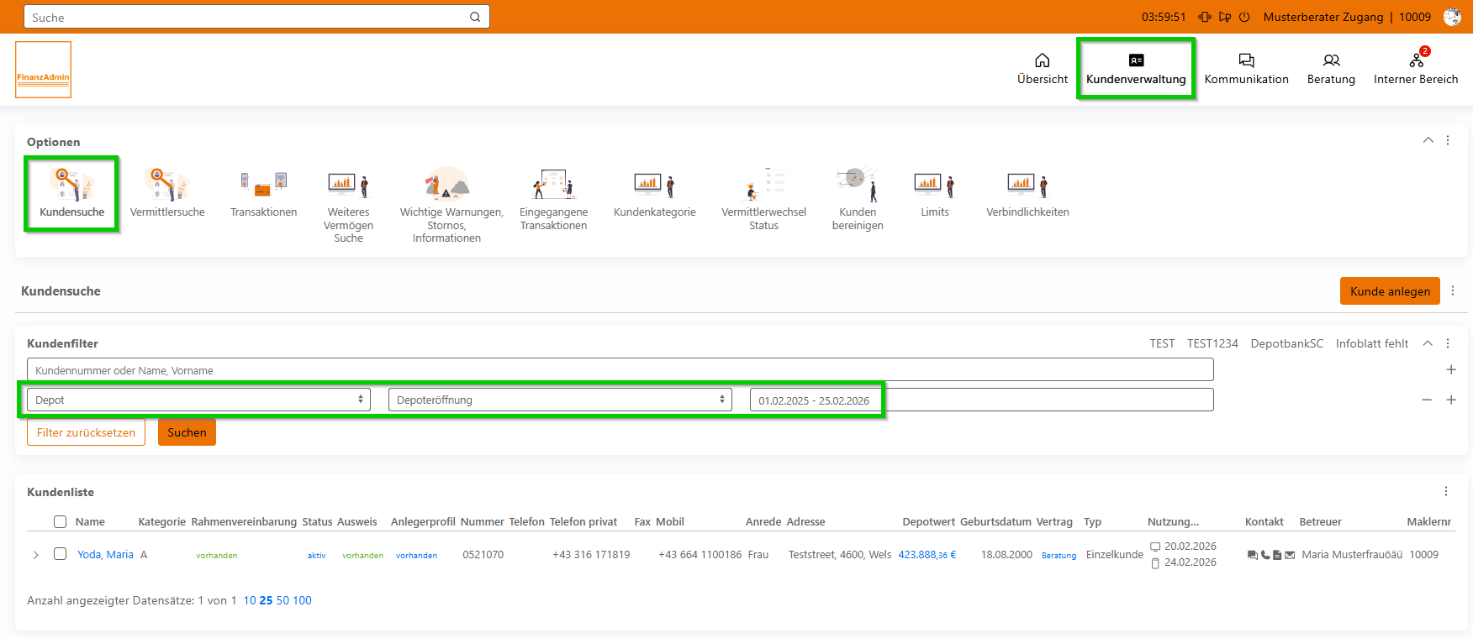Click the logout power icon in header
This screenshot has height=638, width=1473.
coord(1244,17)
